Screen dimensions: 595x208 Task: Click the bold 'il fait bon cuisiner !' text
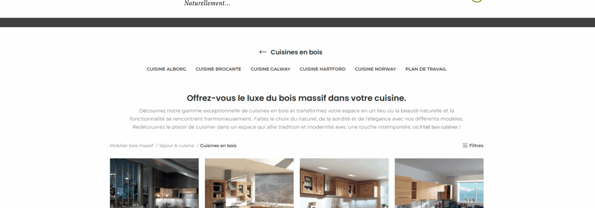pos(440,127)
